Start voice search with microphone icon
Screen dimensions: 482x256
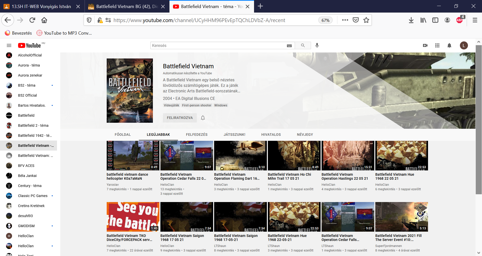coord(317,45)
